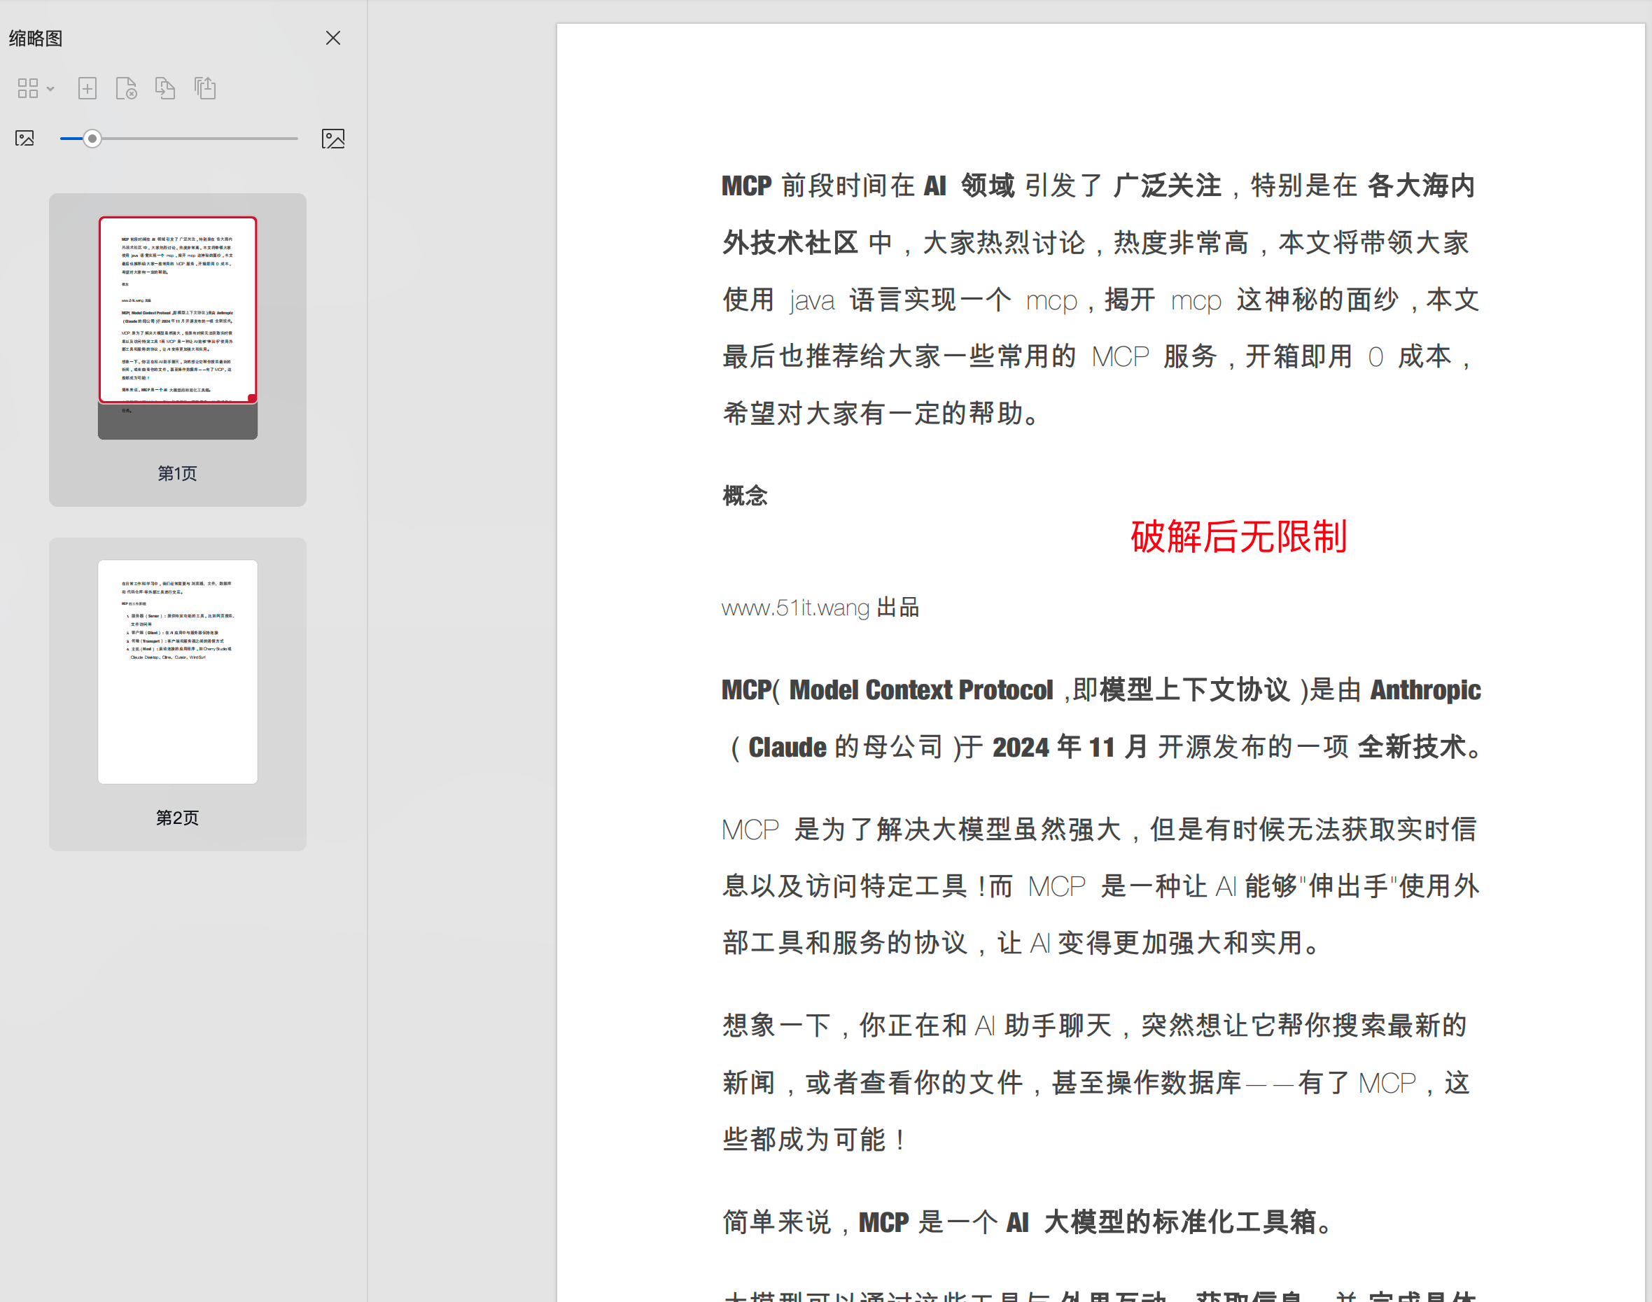
Task: Click the extract pages icon
Action: 205,88
